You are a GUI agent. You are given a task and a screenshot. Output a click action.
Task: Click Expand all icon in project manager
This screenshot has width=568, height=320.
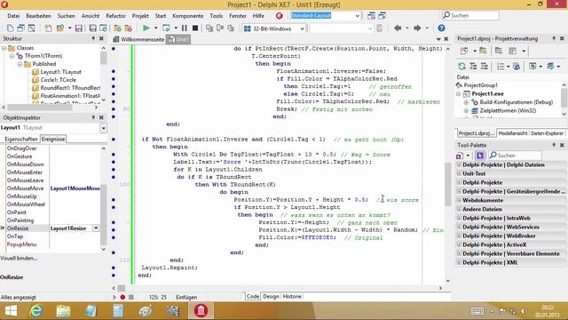pos(473,66)
